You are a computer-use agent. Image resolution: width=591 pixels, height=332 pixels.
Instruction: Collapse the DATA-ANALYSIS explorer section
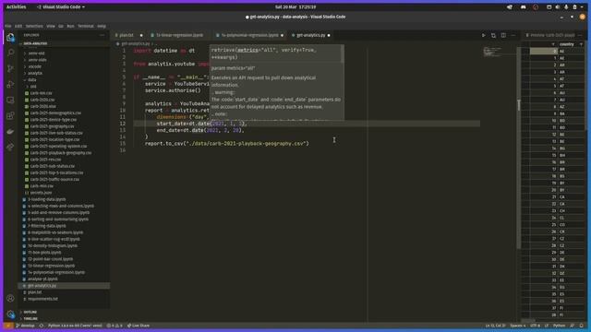point(34,43)
